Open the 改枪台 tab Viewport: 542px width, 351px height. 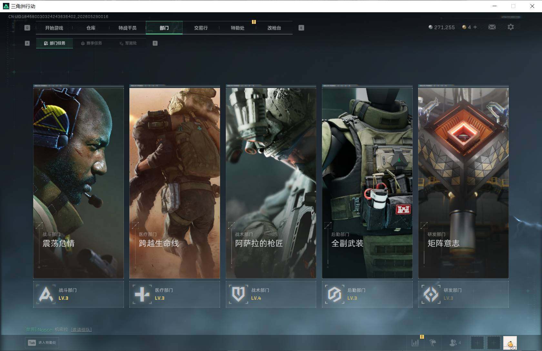point(274,28)
